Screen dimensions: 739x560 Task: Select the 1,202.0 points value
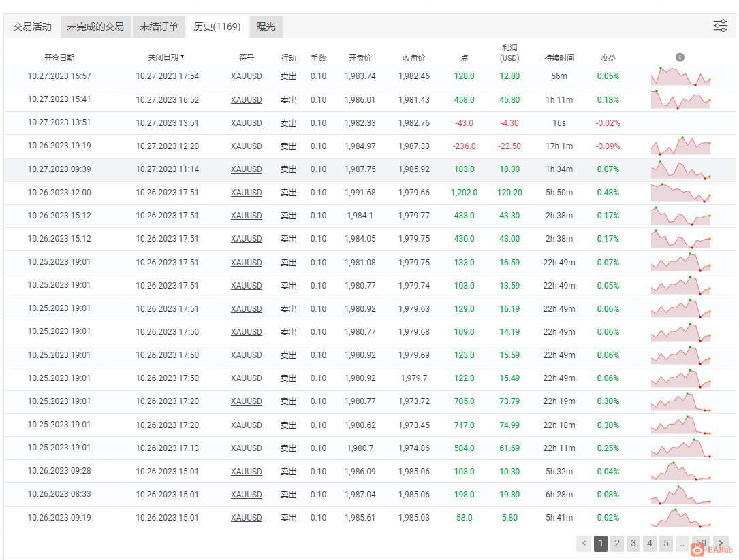[x=465, y=192]
